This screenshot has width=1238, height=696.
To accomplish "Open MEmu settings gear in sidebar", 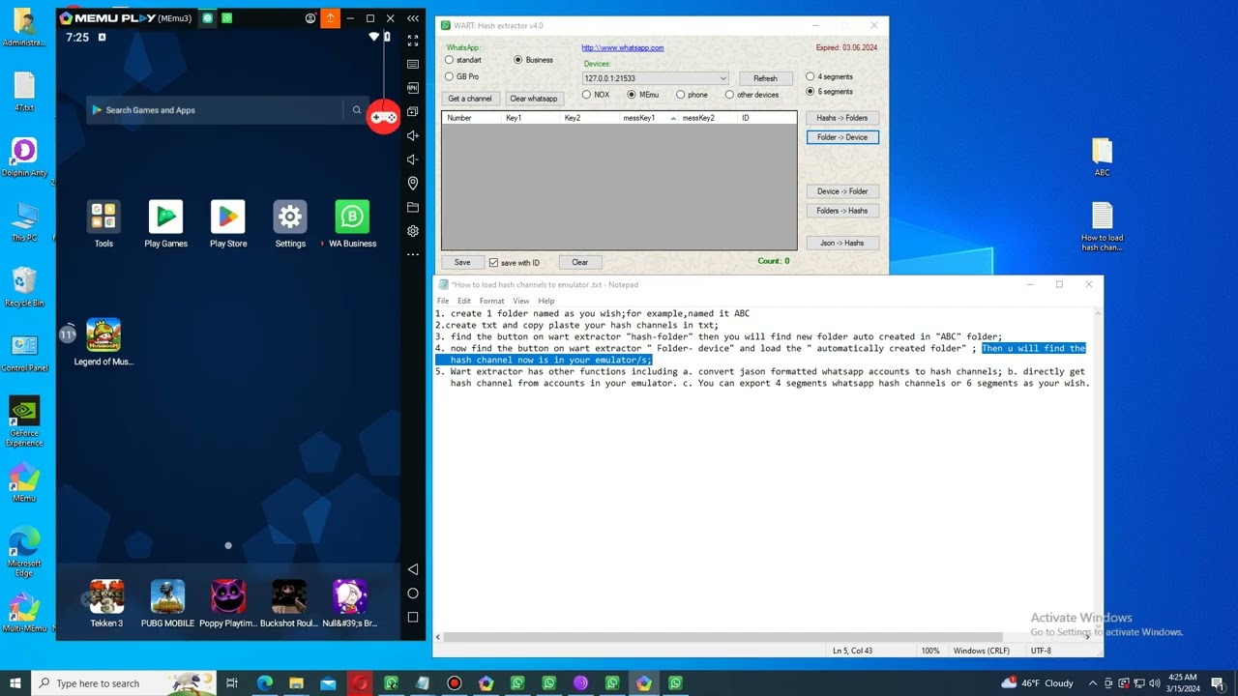I will pos(413,231).
